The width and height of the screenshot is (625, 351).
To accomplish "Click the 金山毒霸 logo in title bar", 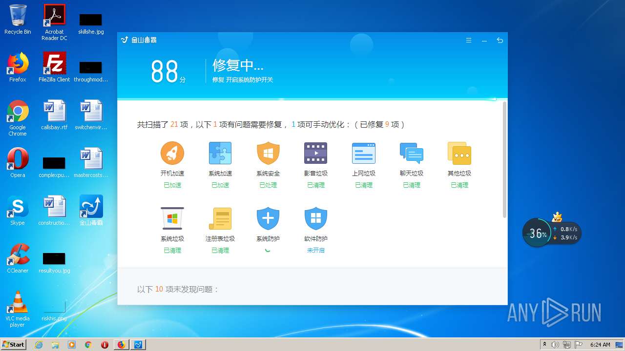I will tap(139, 40).
